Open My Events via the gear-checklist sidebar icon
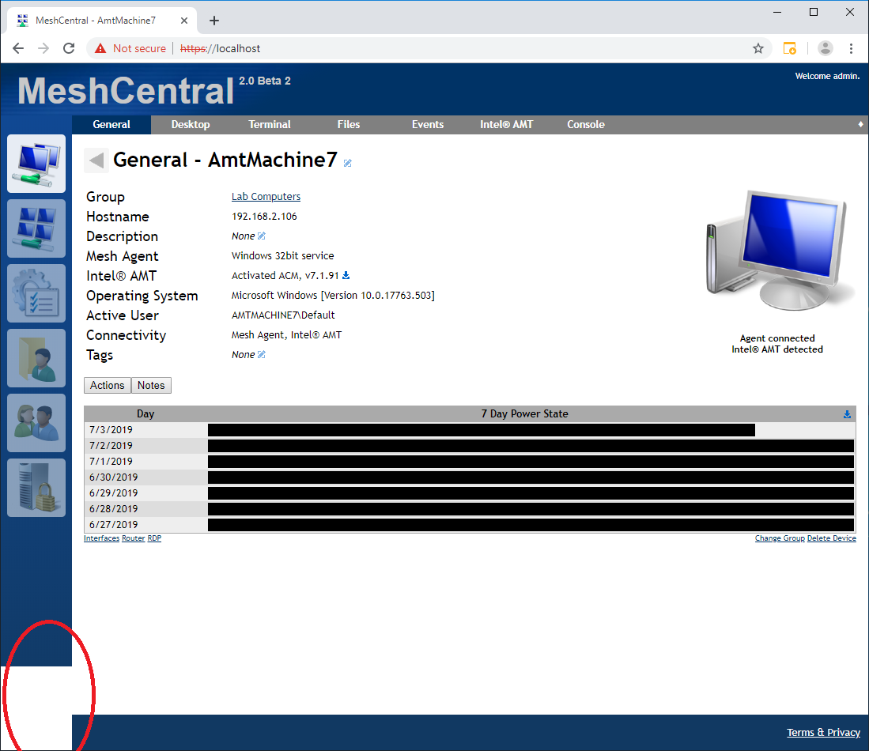Screen dimensions: 869x751 click(x=36, y=293)
